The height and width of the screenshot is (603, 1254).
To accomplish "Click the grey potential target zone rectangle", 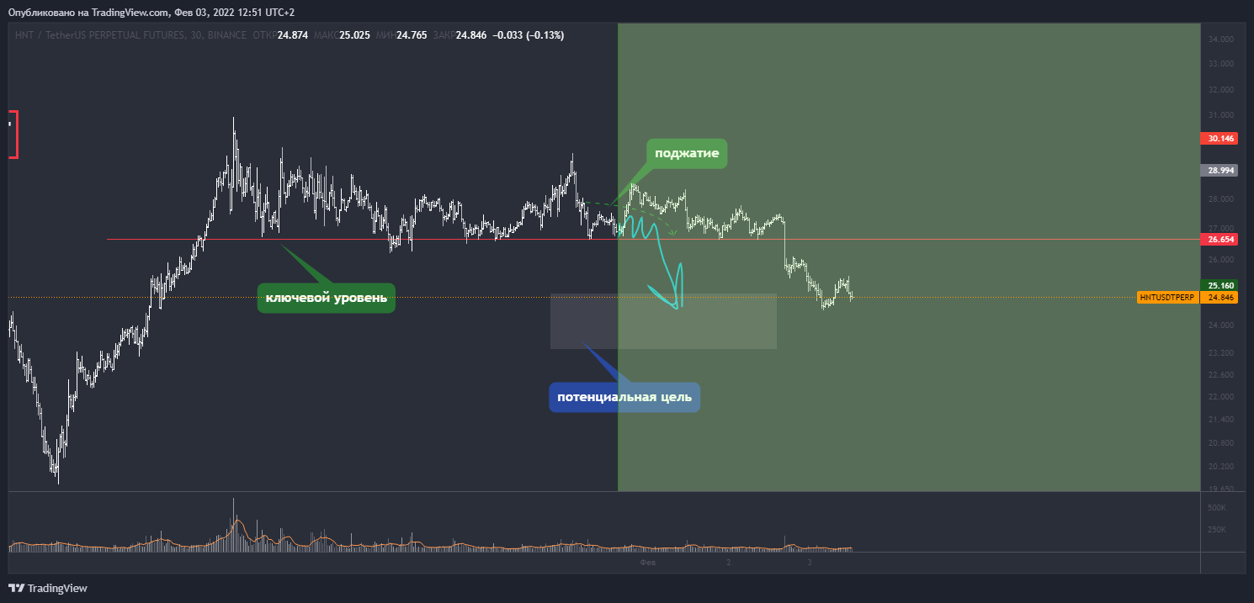I will [663, 320].
